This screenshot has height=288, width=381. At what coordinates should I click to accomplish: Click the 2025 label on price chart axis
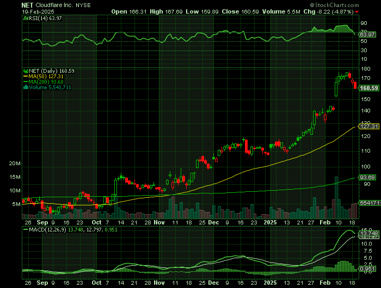(270, 222)
